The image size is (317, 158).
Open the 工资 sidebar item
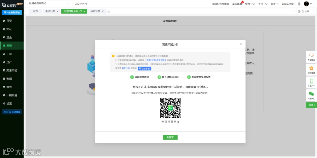coord(12,54)
